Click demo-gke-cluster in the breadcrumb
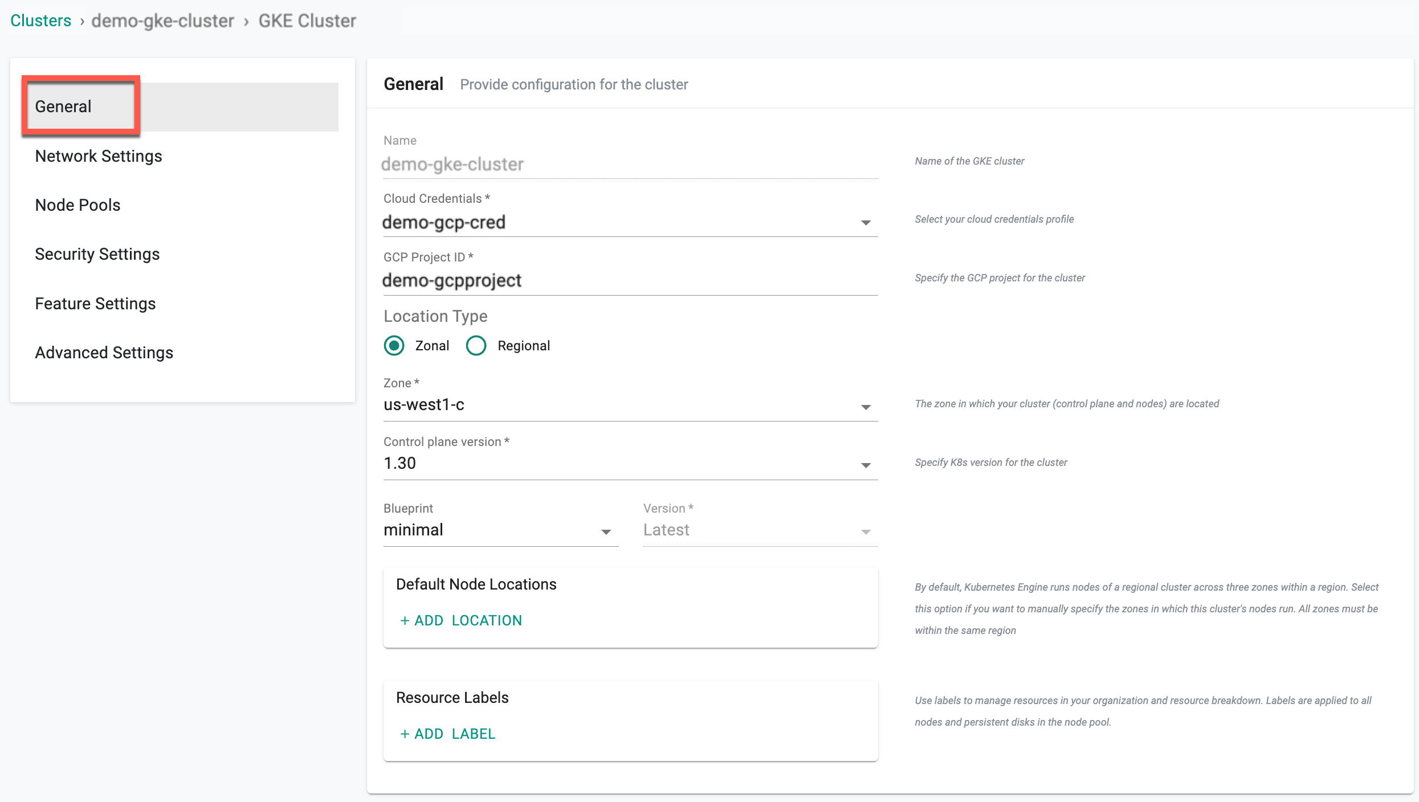The image size is (1419, 802). click(162, 21)
